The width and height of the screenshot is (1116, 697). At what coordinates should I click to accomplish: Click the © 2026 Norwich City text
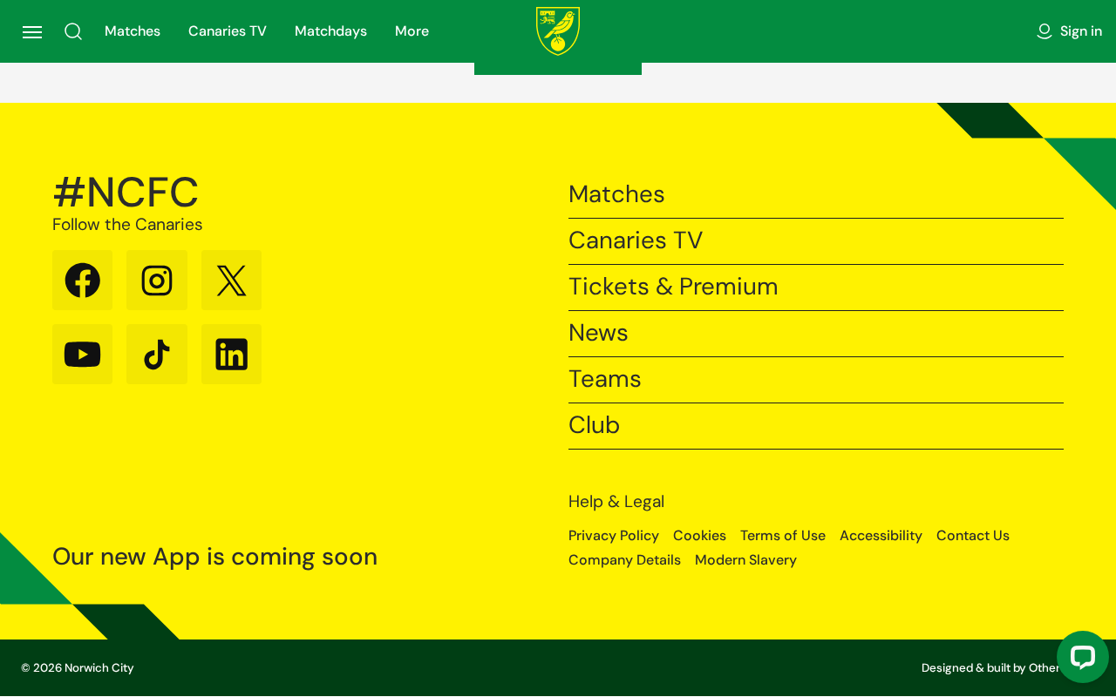(78, 668)
